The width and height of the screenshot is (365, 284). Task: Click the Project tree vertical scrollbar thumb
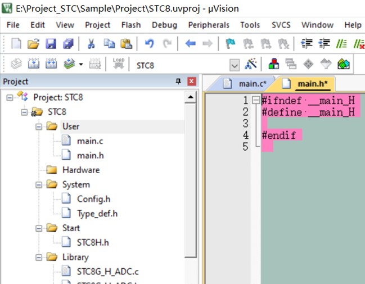[191, 180]
